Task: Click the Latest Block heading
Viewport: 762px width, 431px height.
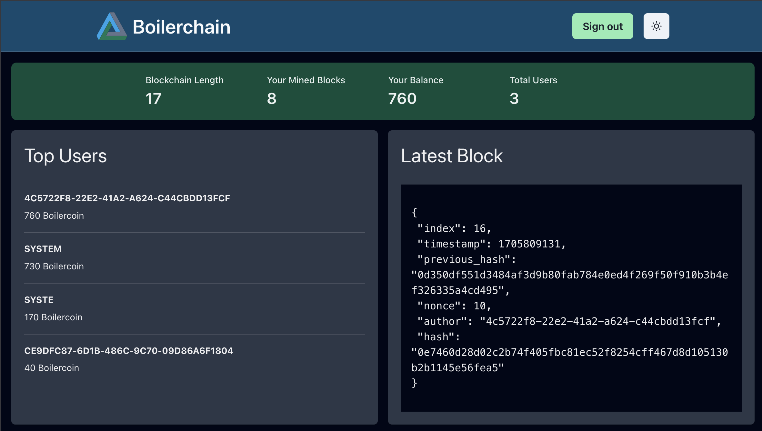Action: pyautogui.click(x=452, y=156)
